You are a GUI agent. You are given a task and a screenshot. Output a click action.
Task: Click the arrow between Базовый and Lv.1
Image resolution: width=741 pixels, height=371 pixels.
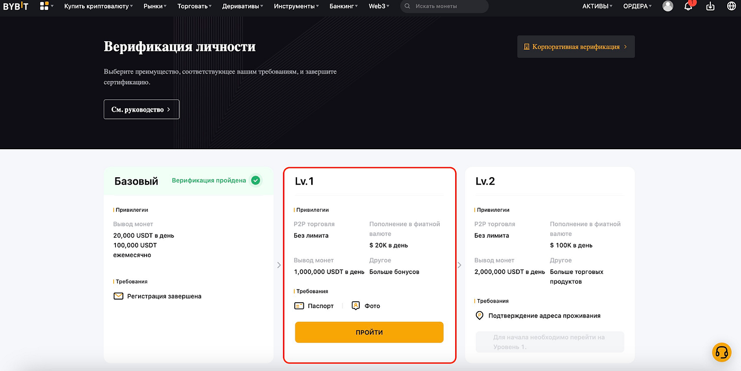pyautogui.click(x=279, y=265)
